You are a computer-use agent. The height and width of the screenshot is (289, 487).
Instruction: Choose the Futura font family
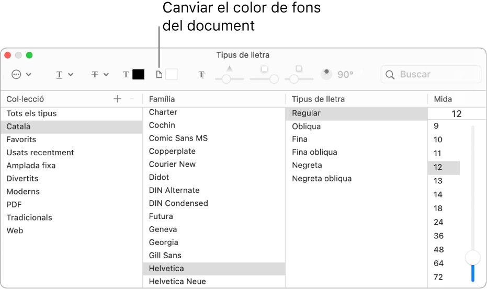point(214,217)
